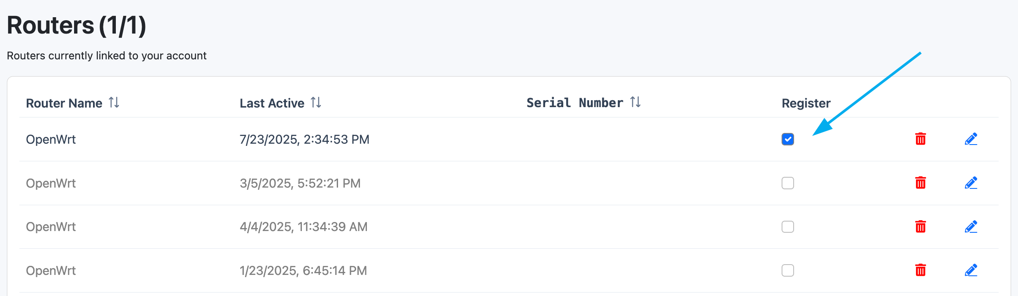The width and height of the screenshot is (1018, 296).
Task: Check Register for the 4/4/2025 router
Action: pyautogui.click(x=788, y=227)
